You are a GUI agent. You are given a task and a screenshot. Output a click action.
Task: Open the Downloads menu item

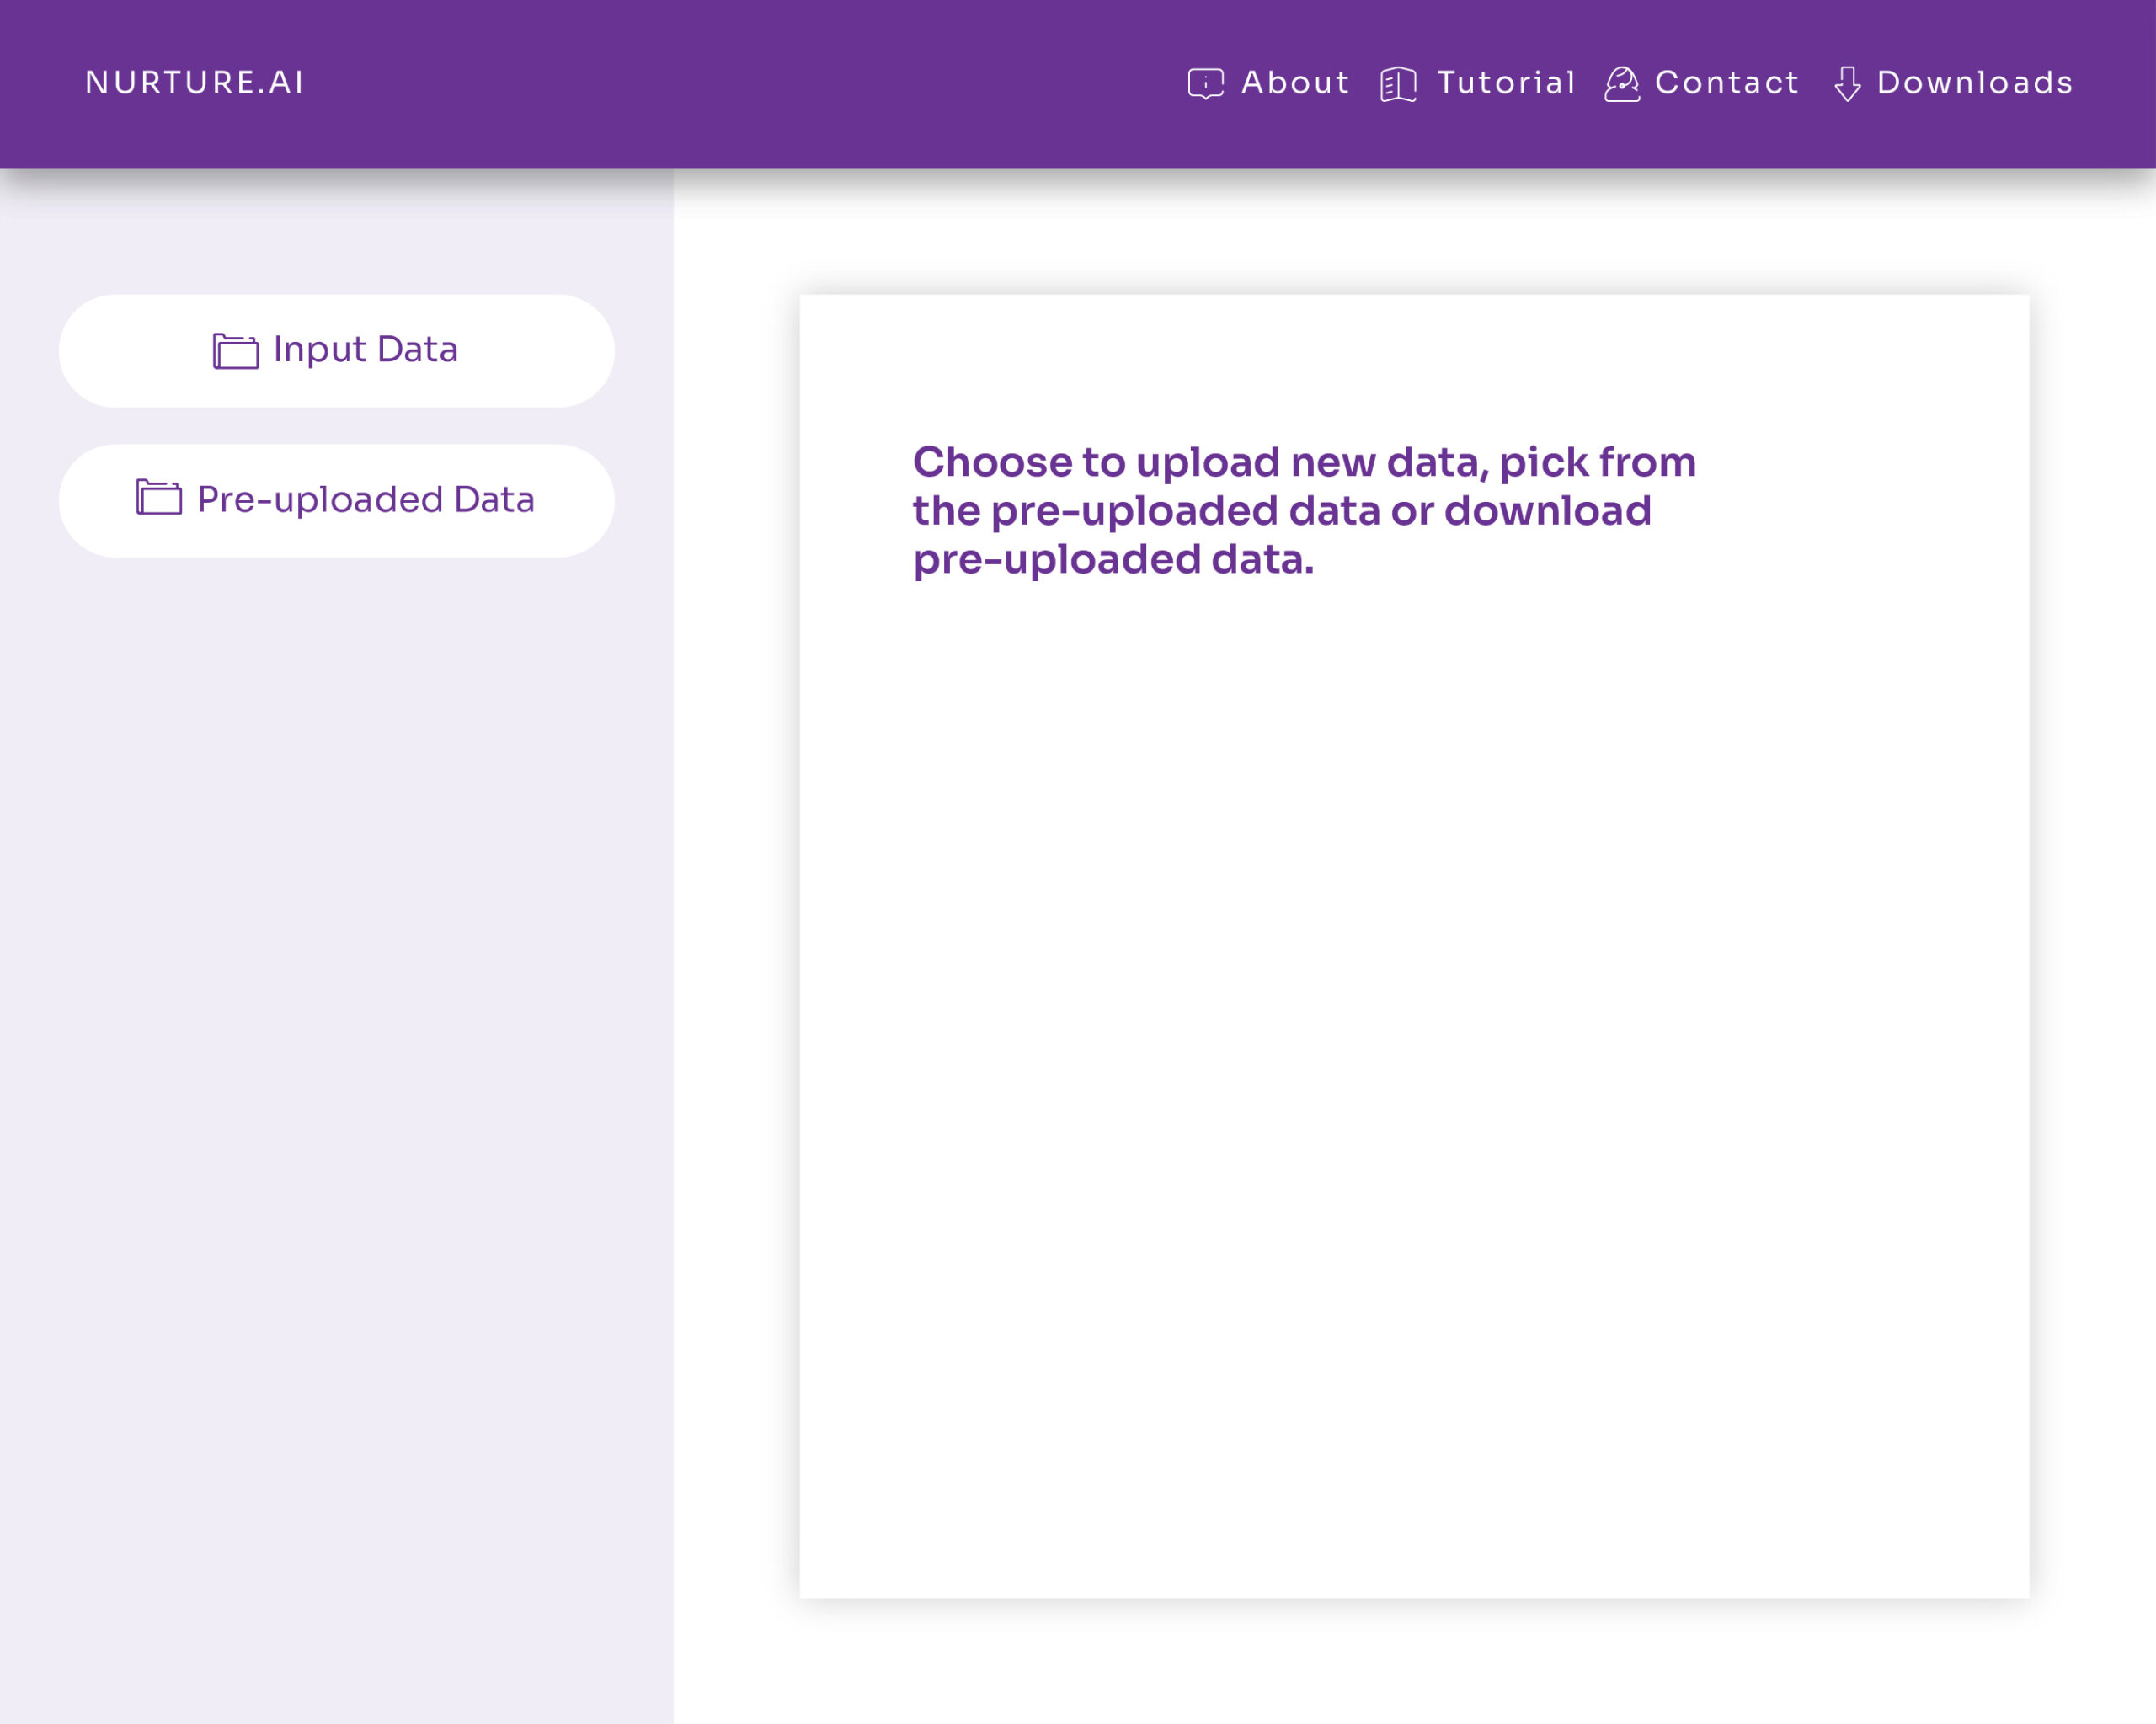pyautogui.click(x=1975, y=83)
